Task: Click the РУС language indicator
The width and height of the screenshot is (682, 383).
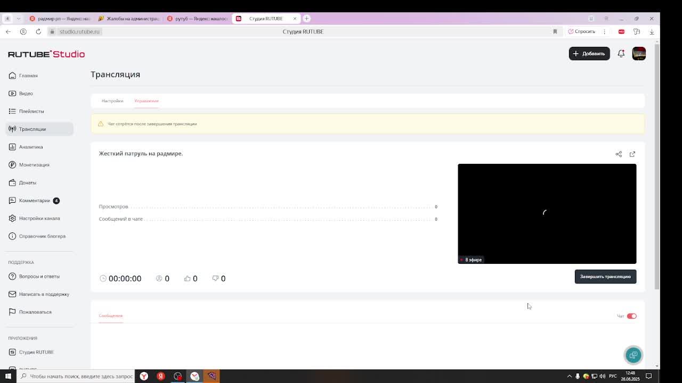Action: click(613, 376)
